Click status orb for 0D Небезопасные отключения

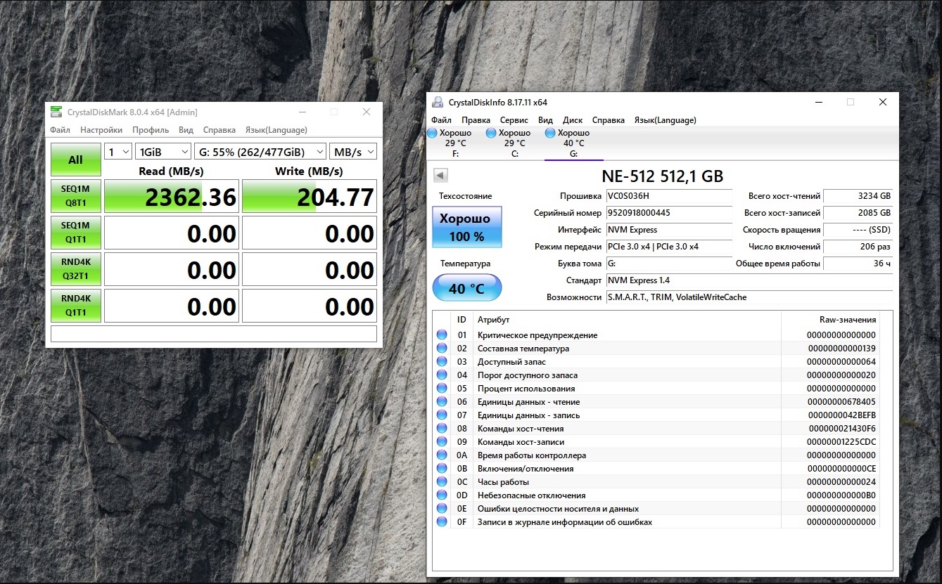click(442, 495)
